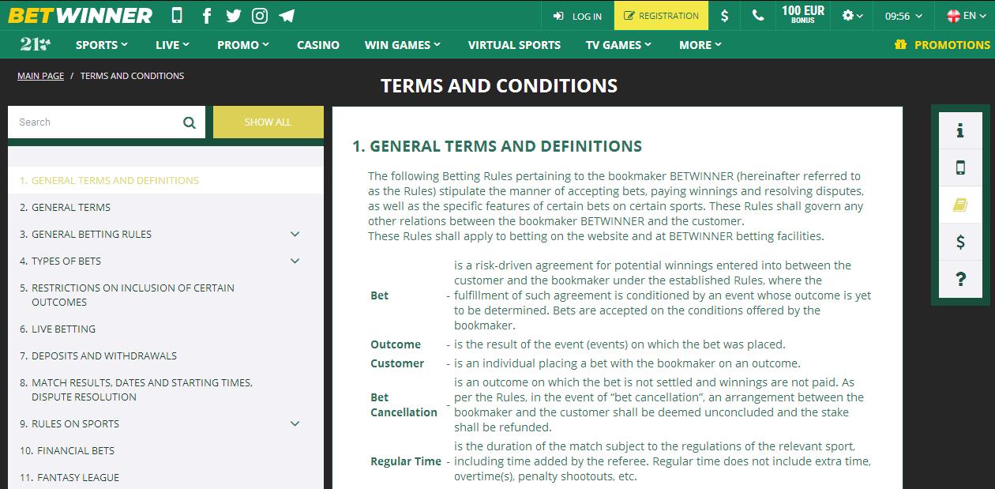Open the TV GAMES menu
The height and width of the screenshot is (489, 995).
619,45
